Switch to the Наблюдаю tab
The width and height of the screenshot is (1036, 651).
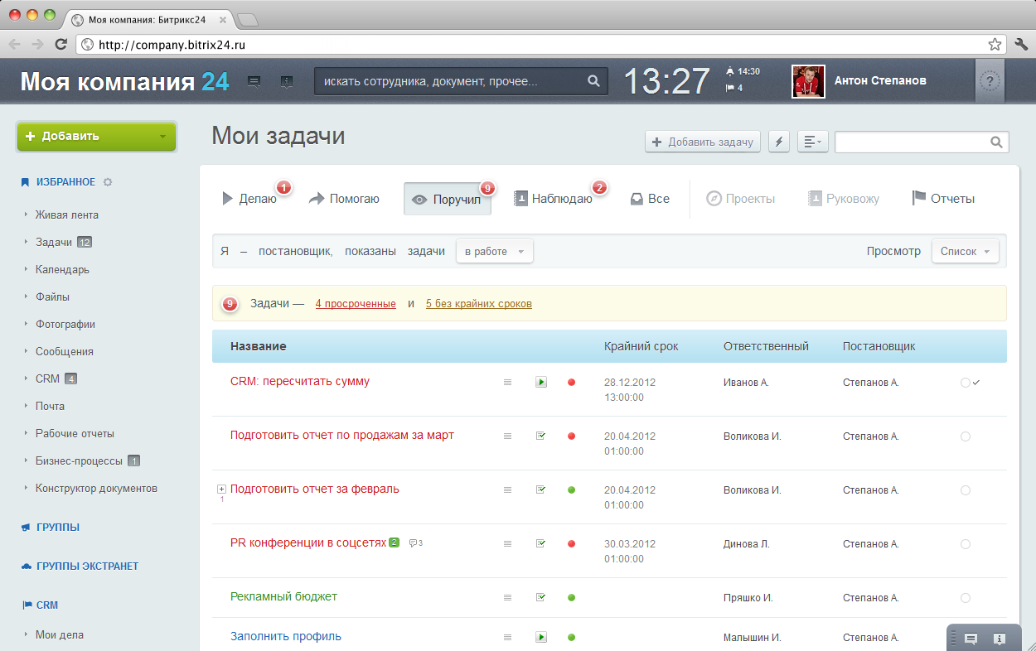coord(553,199)
